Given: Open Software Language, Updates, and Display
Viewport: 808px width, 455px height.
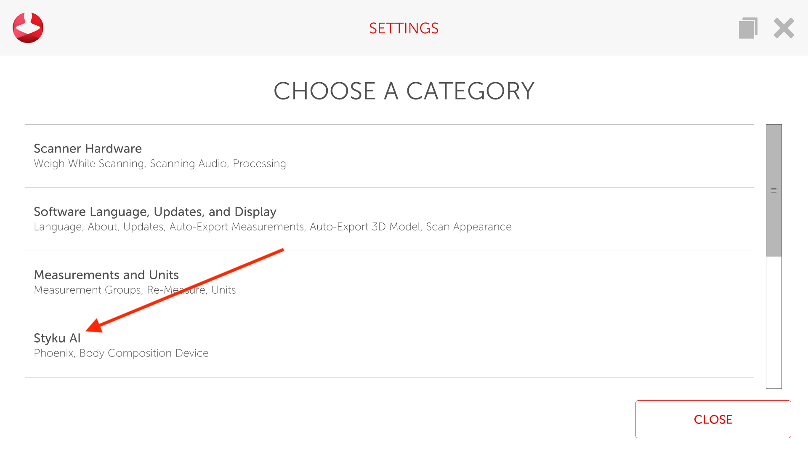Looking at the screenshot, I should pyautogui.click(x=155, y=212).
